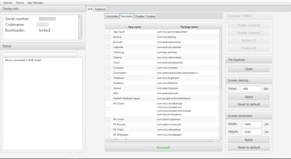Check the Feedback checkbox
Screen dimensions: 291x159
tap(109, 78)
